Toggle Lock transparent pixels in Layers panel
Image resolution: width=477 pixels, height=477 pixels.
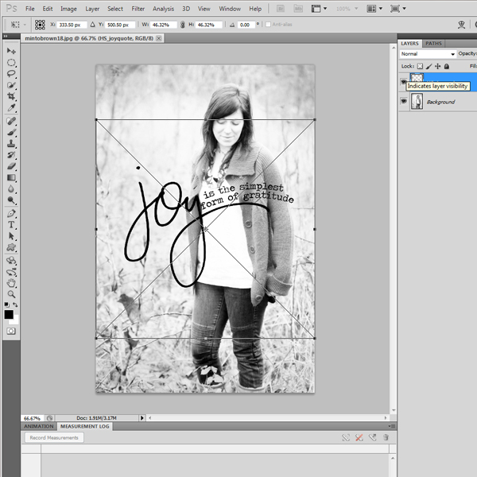(420, 66)
